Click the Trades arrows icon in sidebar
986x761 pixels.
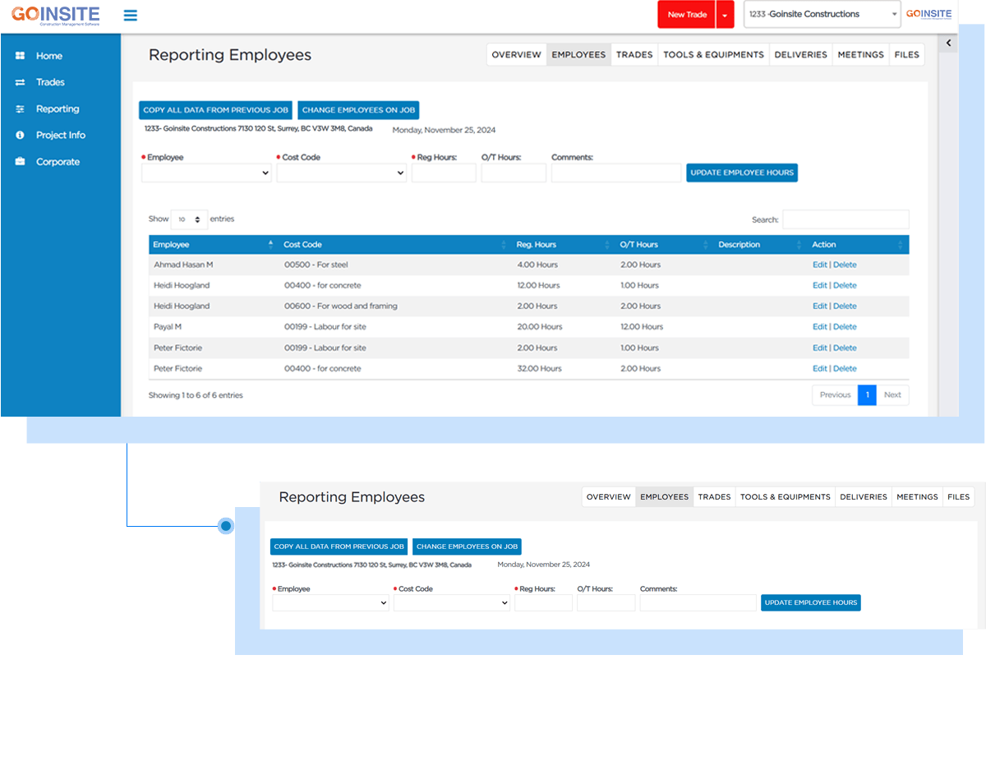(x=20, y=82)
